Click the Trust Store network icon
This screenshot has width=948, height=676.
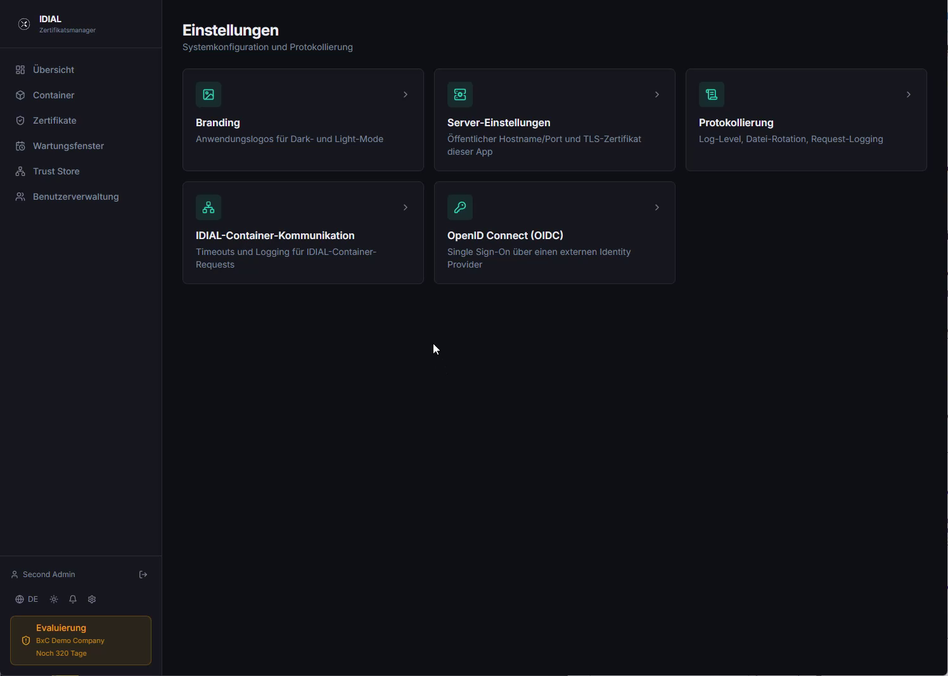click(x=20, y=171)
